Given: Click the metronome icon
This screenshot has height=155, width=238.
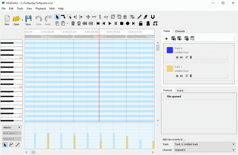Looking at the screenshot, I should click(x=148, y=23).
